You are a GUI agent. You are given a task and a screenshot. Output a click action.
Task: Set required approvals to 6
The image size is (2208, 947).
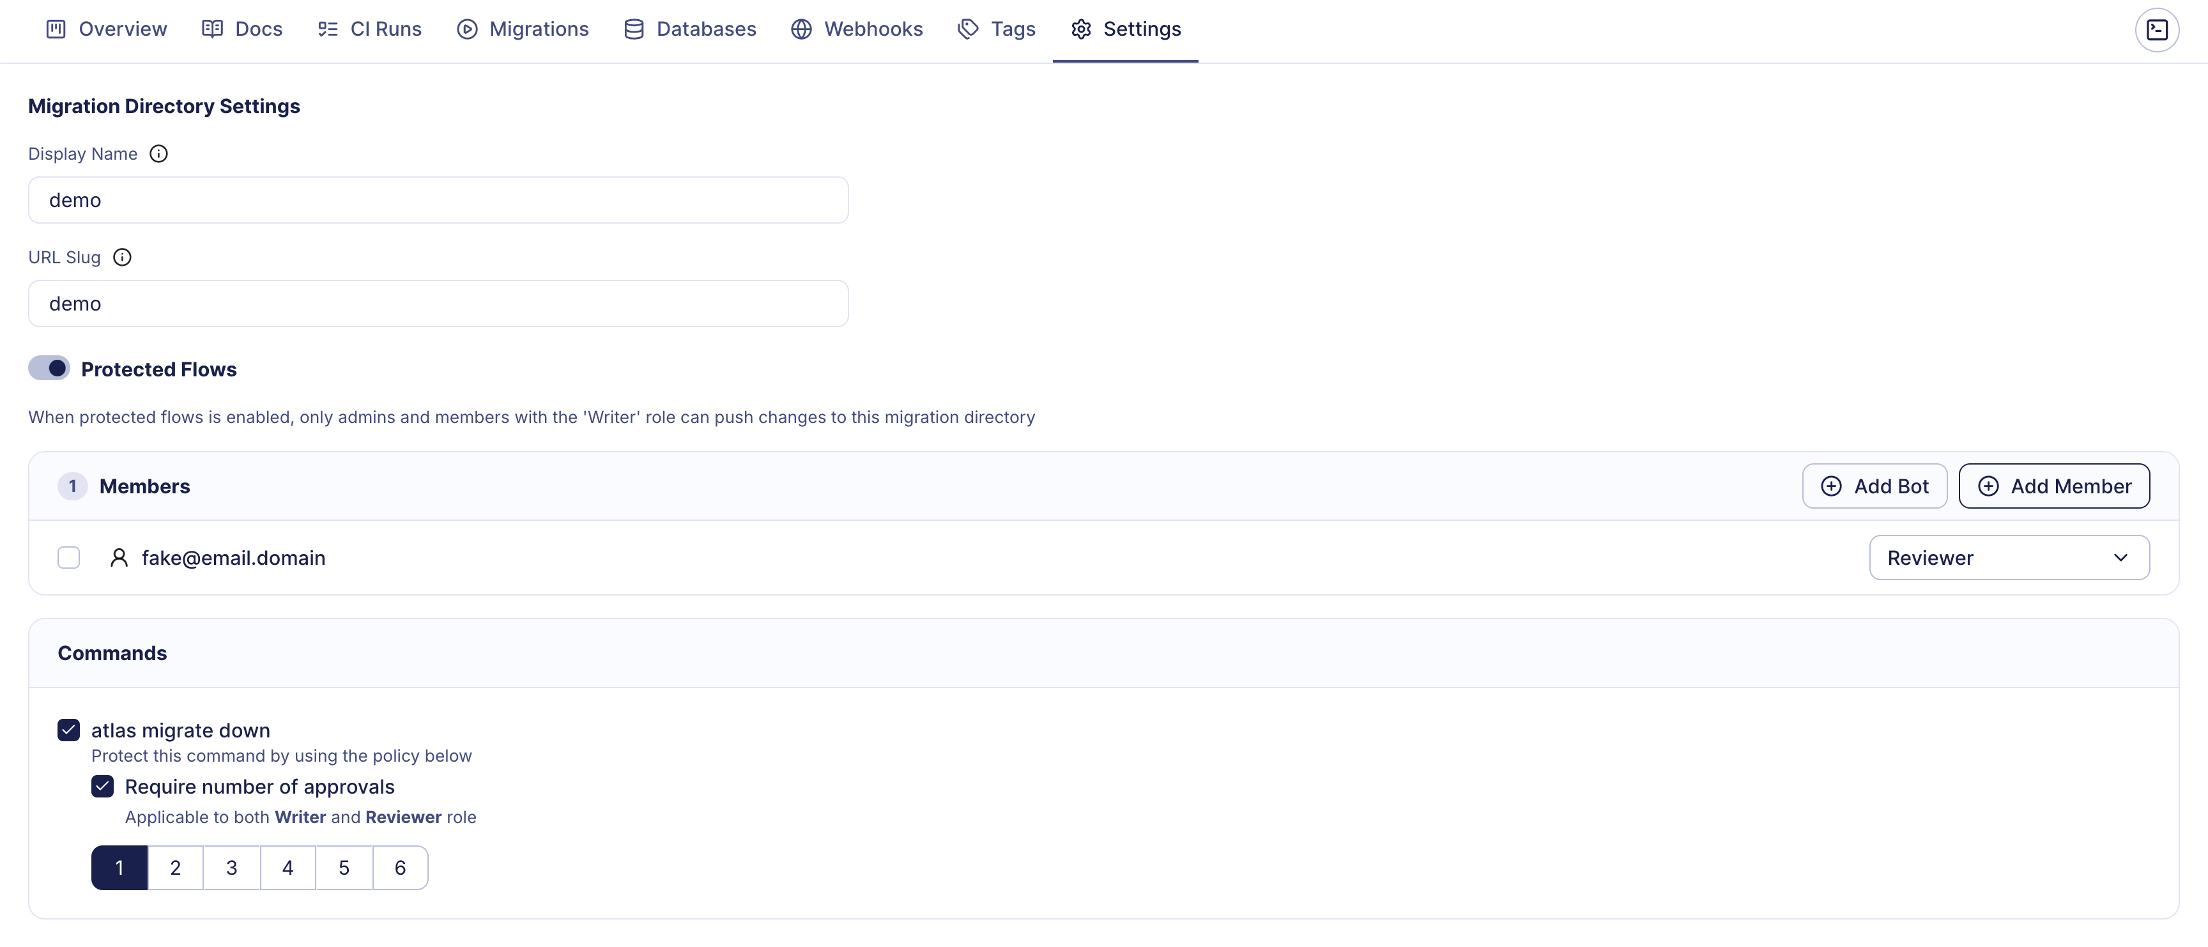[x=401, y=868]
